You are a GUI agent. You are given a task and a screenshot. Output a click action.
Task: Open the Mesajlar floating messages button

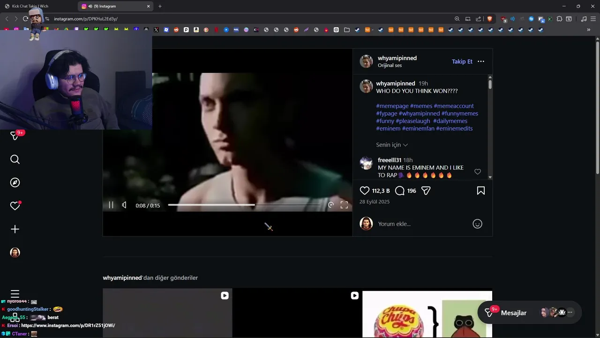(530, 313)
